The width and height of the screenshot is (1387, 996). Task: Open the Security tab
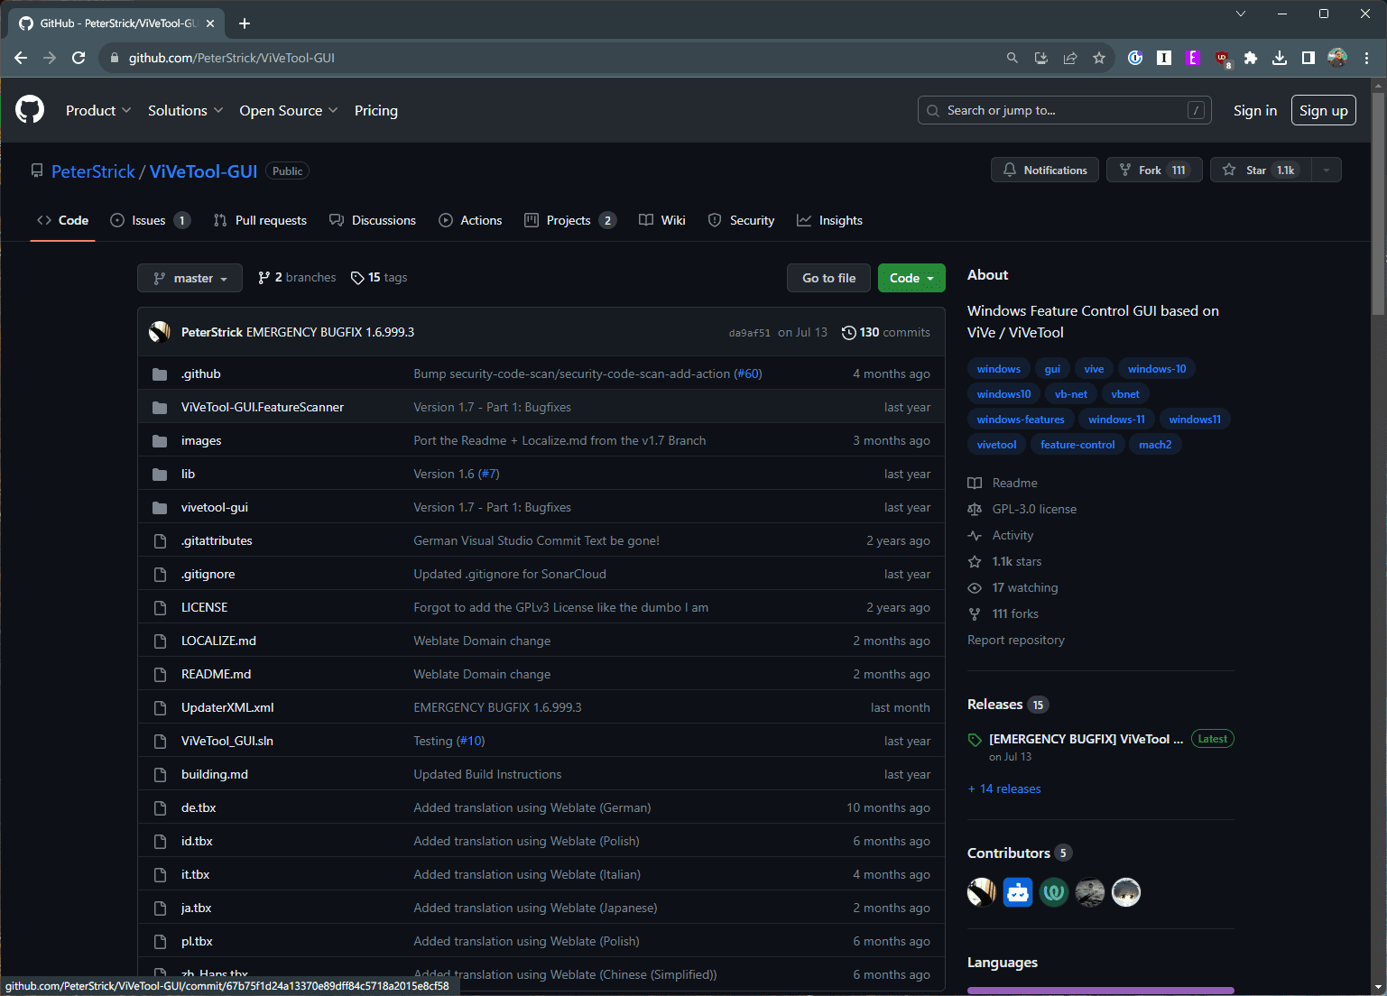pos(742,220)
